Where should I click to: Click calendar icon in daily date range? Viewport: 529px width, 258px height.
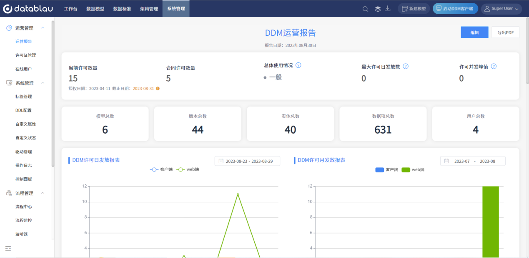[221, 161]
